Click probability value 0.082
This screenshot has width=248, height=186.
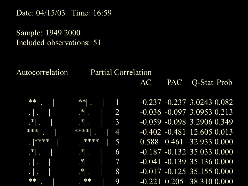[224, 102]
